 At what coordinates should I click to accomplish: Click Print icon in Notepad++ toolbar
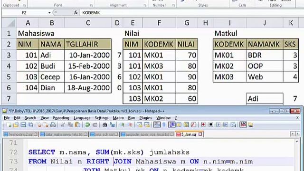53,124
